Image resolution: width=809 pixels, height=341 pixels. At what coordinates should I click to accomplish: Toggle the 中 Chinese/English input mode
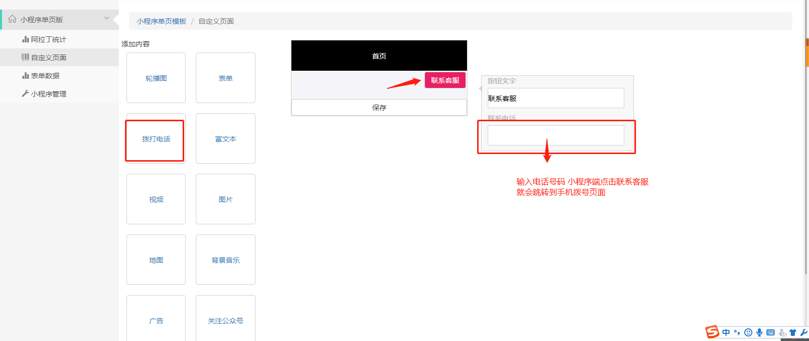(x=726, y=332)
